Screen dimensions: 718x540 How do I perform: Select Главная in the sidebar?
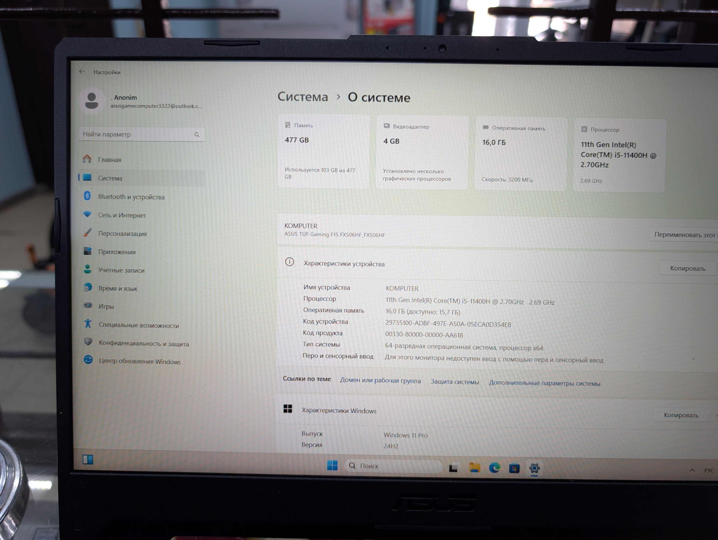109,160
